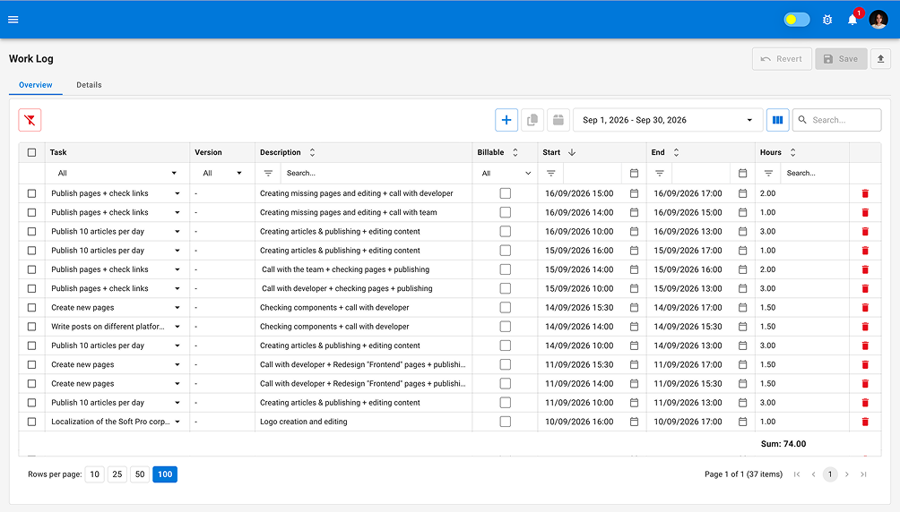This screenshot has width=900, height=512.
Task: Click the Save button
Action: click(841, 58)
